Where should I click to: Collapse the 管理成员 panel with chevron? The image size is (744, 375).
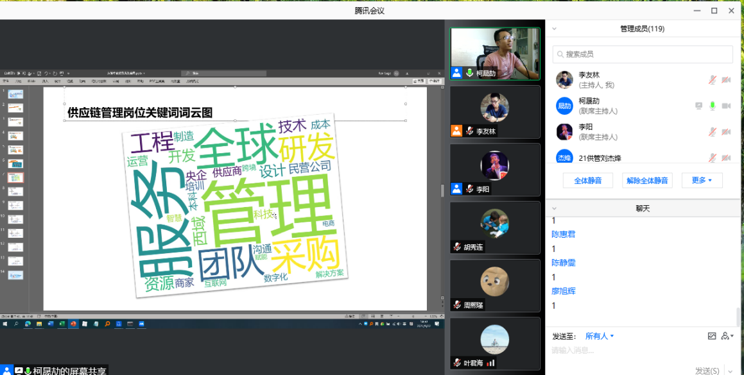555,29
